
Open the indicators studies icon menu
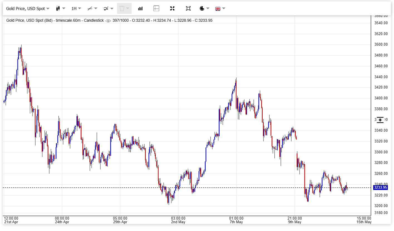[106, 8]
